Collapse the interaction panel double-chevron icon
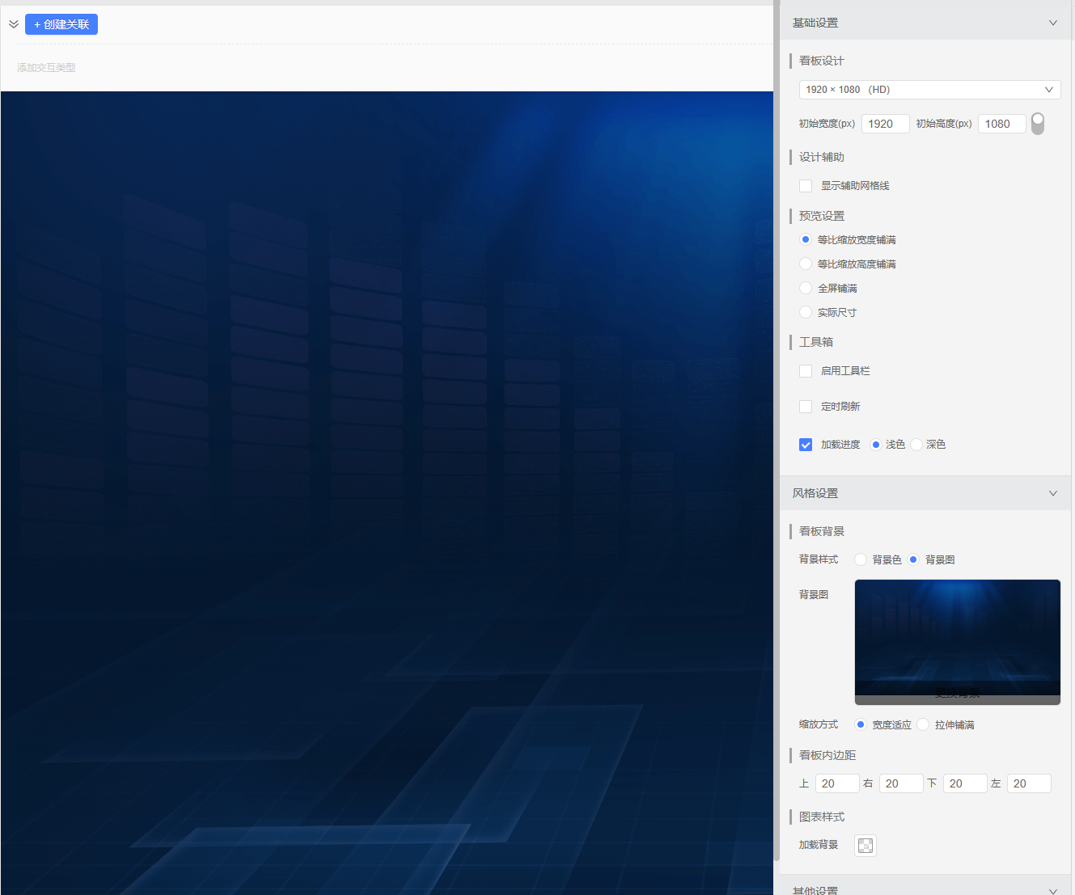This screenshot has width=1075, height=895. (x=14, y=24)
